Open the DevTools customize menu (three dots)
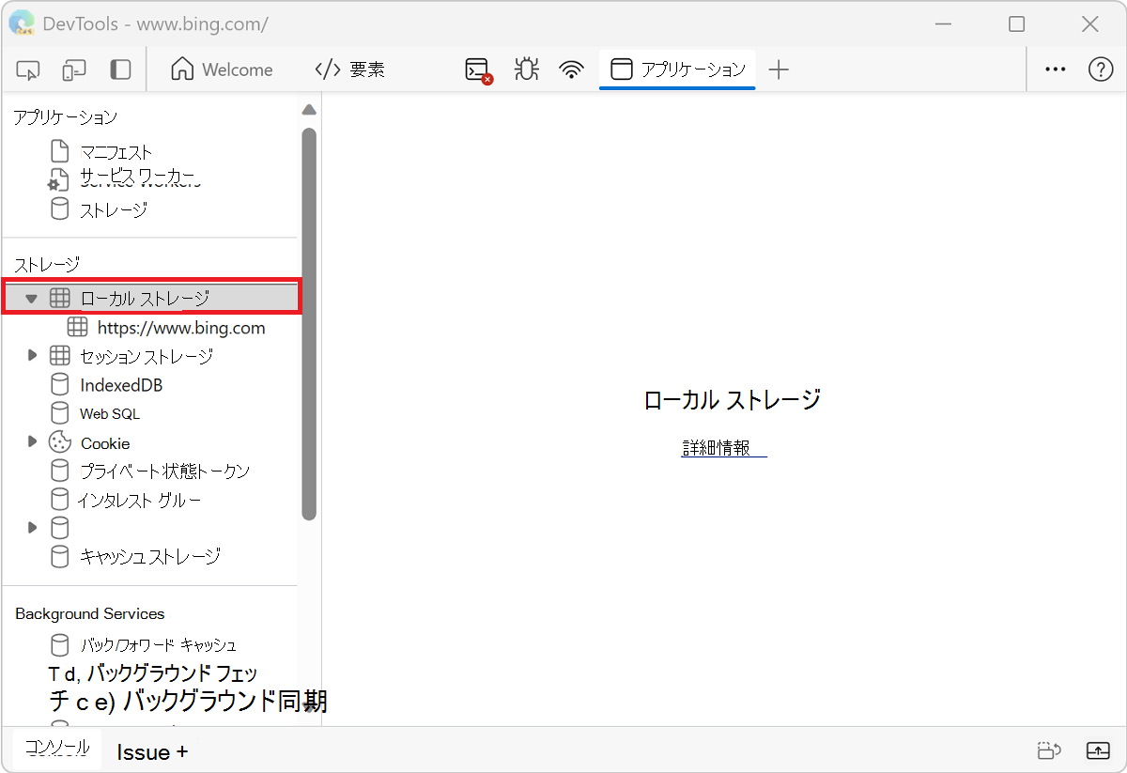Viewport: 1127px width, 773px height. pyautogui.click(x=1055, y=69)
